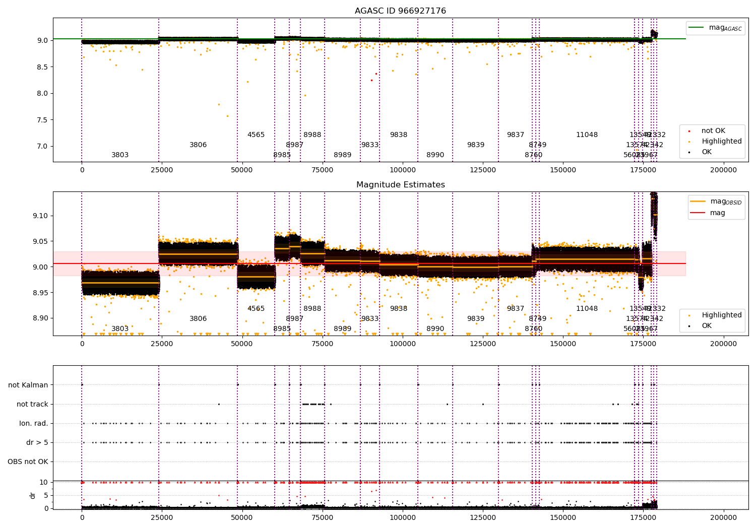
Task: Click obsid label 11048 in AGASC ID plot
Action: pos(587,135)
